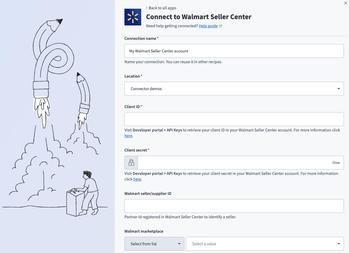Viewport: 349px width, 253px height.
Task: Click the chevron on Select from list dropdown
Action: pyautogui.click(x=179, y=244)
